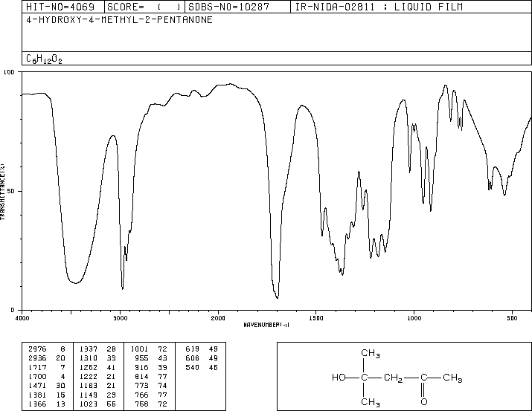Click the 1500 x-axis tick label
This screenshot has width=532, height=411.
point(316,318)
